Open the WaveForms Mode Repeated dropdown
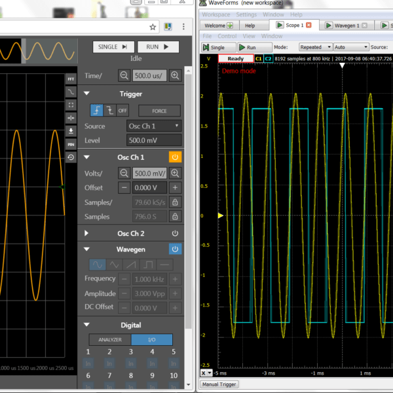 316,47
